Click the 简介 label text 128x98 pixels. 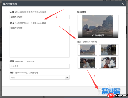click(x=12, y=23)
